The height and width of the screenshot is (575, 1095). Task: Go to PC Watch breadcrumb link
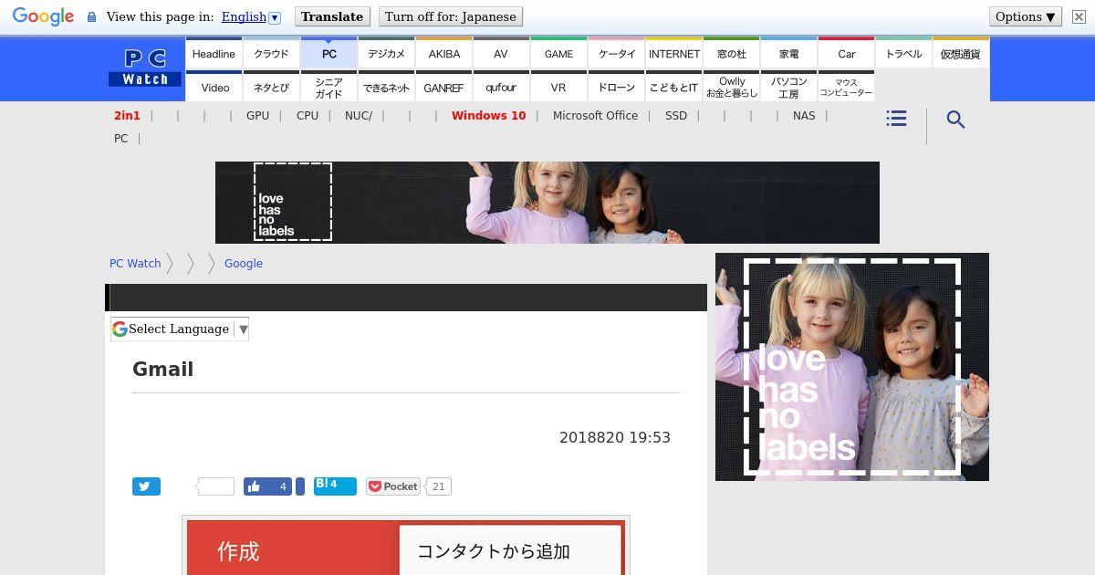[135, 264]
